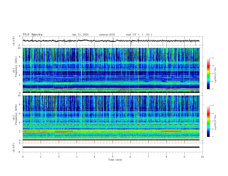Click the red band at ch.2 spectrogram bottom
The height and width of the screenshot is (176, 228).
(x=111, y=140)
